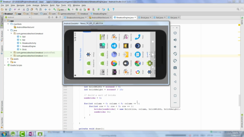The width and height of the screenshot is (244, 137).
Task: Click the emulator Volume Up button
Action: (x=175, y=40)
